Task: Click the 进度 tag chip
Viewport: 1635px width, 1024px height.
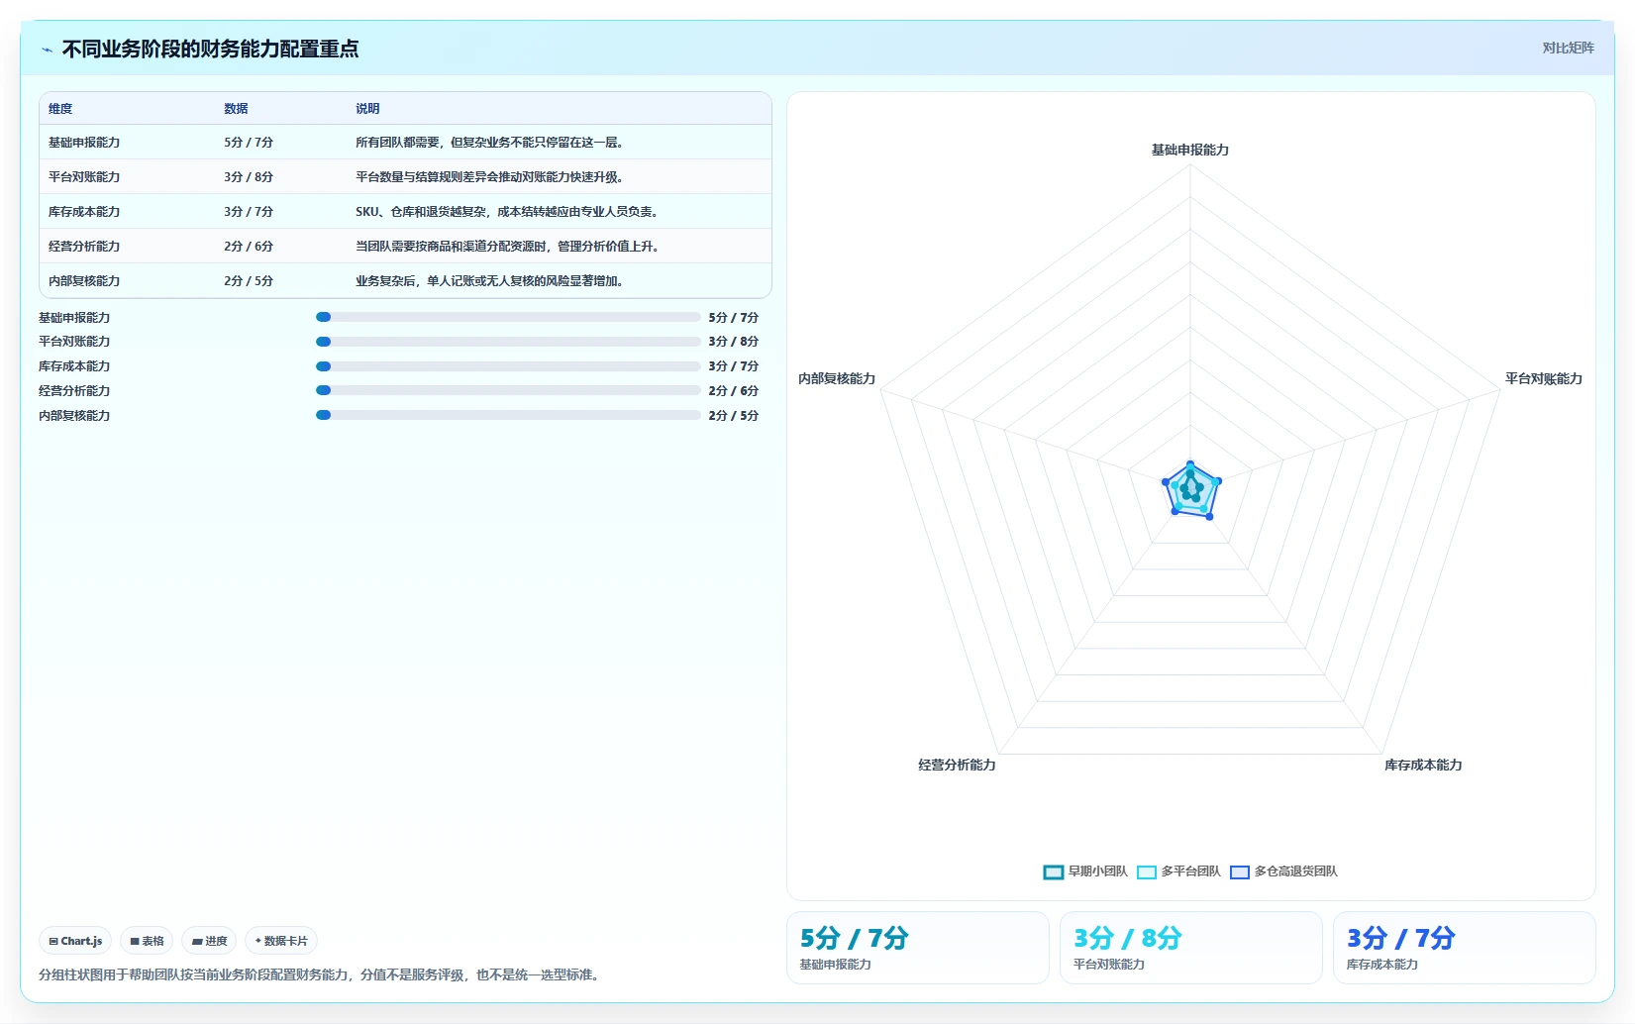Action: (x=209, y=941)
